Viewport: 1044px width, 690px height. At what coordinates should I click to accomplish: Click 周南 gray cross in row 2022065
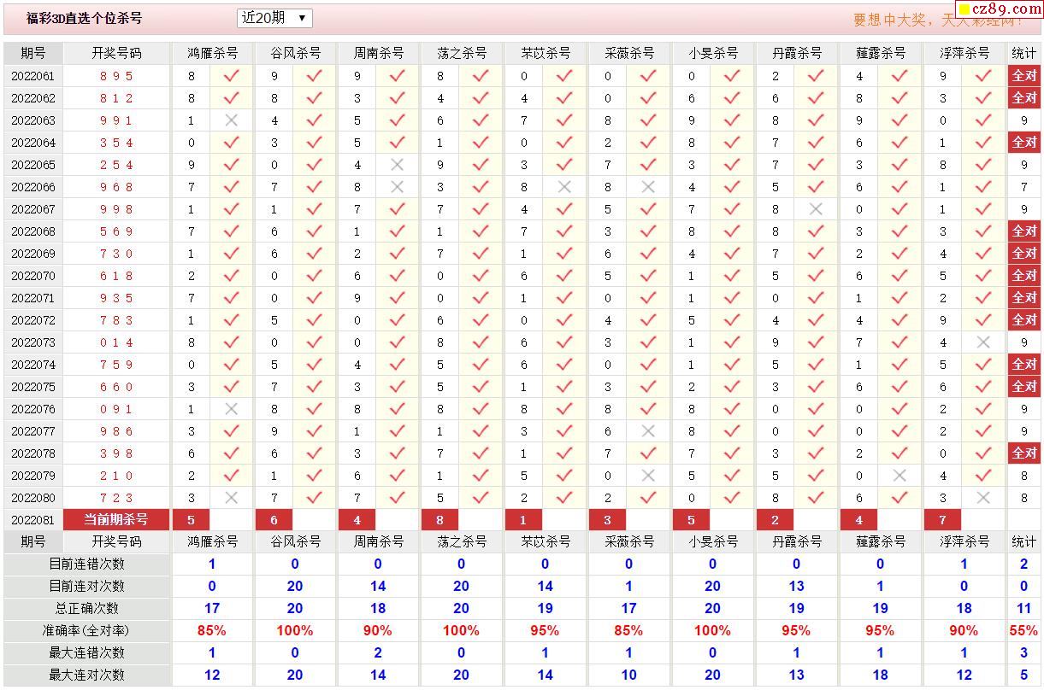pos(397,165)
